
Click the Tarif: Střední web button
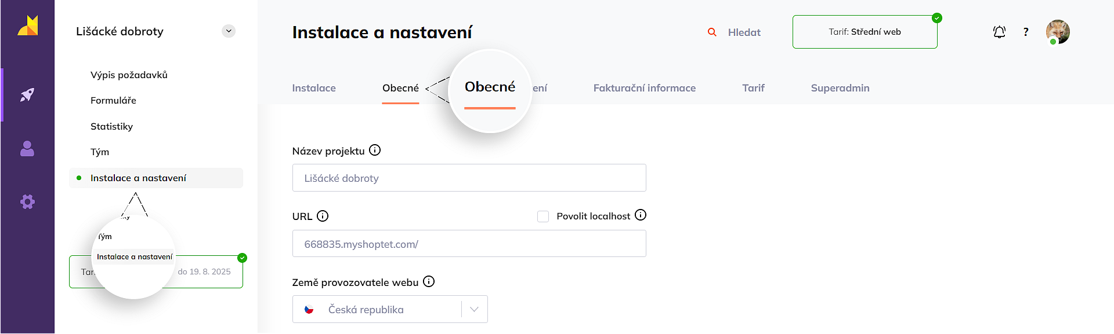pyautogui.click(x=865, y=32)
